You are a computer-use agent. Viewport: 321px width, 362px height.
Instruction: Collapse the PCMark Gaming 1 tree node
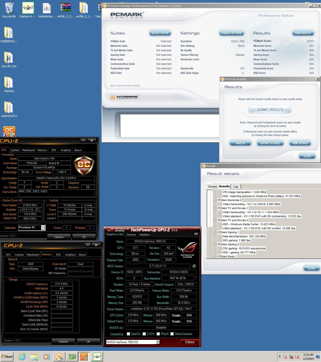point(215,233)
